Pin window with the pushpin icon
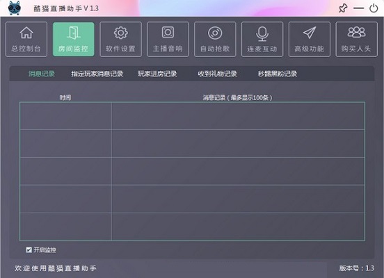 343,8
